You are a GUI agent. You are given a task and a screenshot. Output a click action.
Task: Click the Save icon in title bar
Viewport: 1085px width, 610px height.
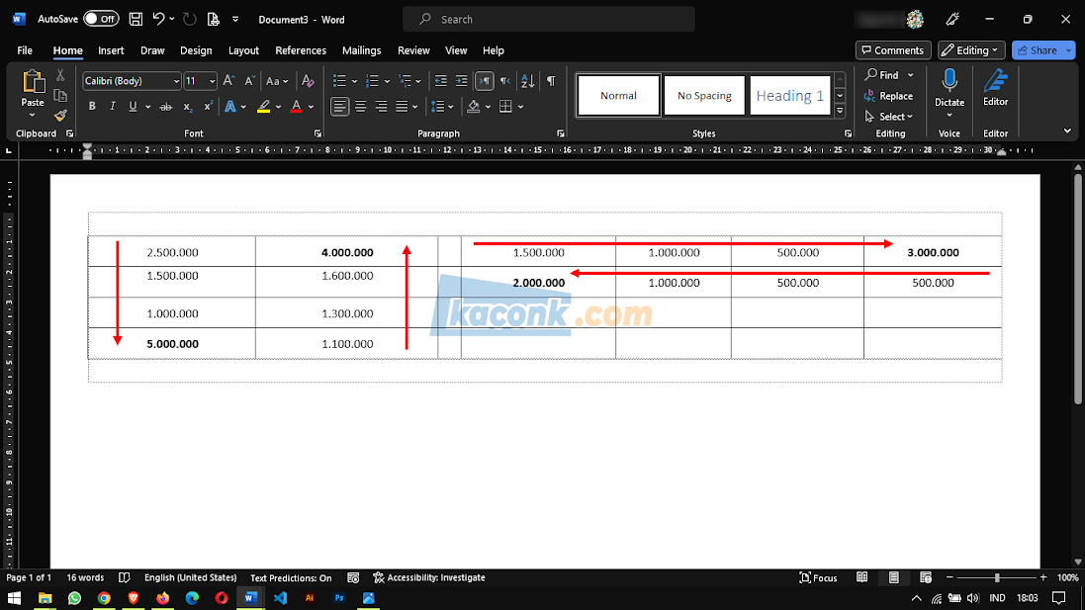[x=136, y=20]
